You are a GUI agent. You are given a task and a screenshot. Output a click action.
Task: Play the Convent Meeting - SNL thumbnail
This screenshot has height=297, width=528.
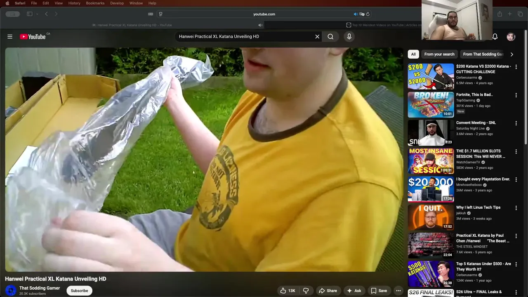[x=431, y=132]
